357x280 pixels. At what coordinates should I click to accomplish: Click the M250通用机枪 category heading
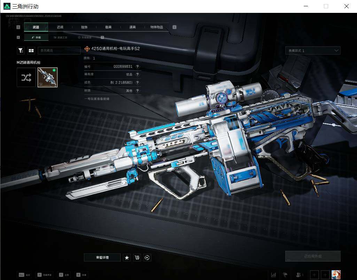coord(29,62)
